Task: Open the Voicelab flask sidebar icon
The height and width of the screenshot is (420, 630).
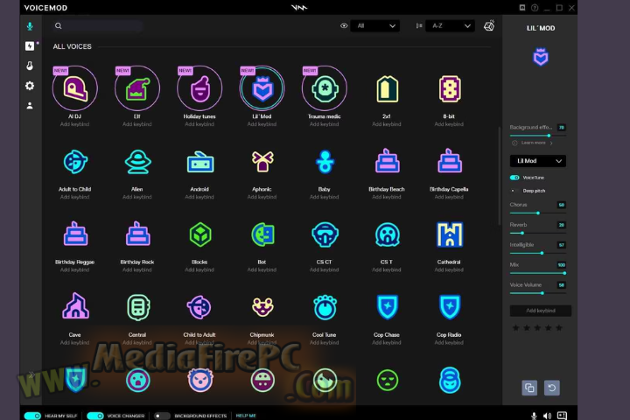Action: tap(30, 66)
